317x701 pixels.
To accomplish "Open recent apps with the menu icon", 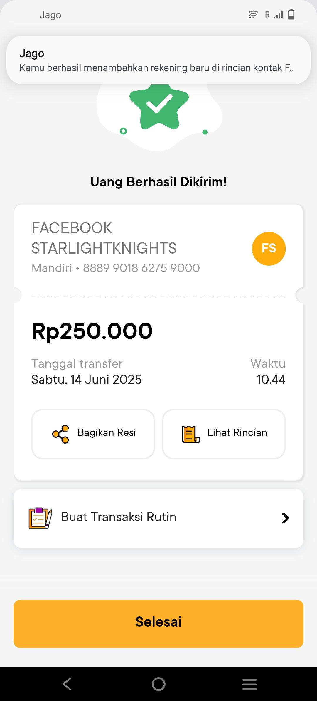I will 249,684.
